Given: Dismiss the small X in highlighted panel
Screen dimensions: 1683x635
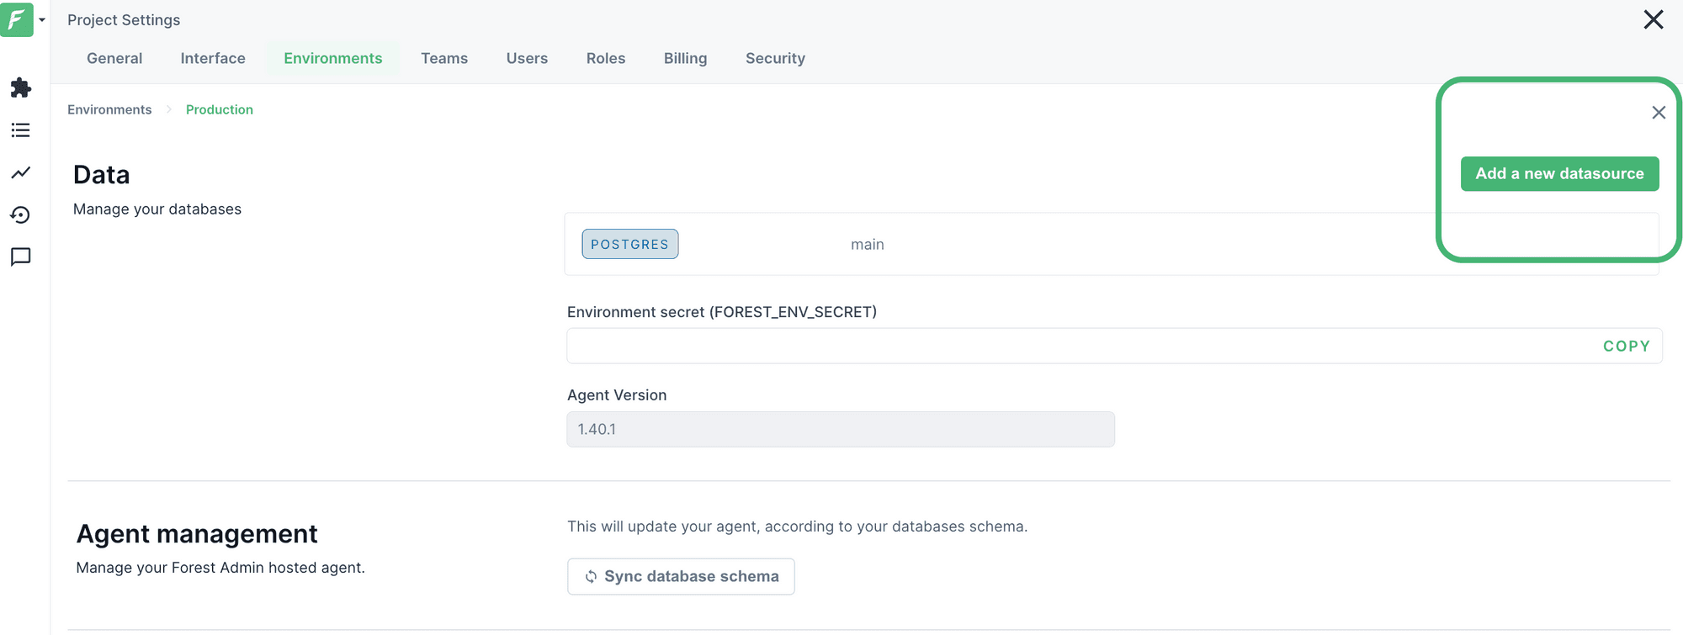Looking at the screenshot, I should [1659, 113].
